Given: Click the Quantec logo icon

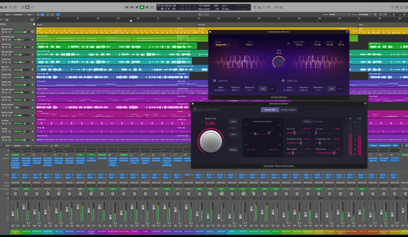Looking at the screenshot, I should coord(195,109).
